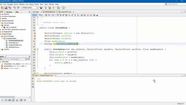The width and height of the screenshot is (186, 105).
Task: Click the Shift Line Right editor icon
Action: (85, 15)
